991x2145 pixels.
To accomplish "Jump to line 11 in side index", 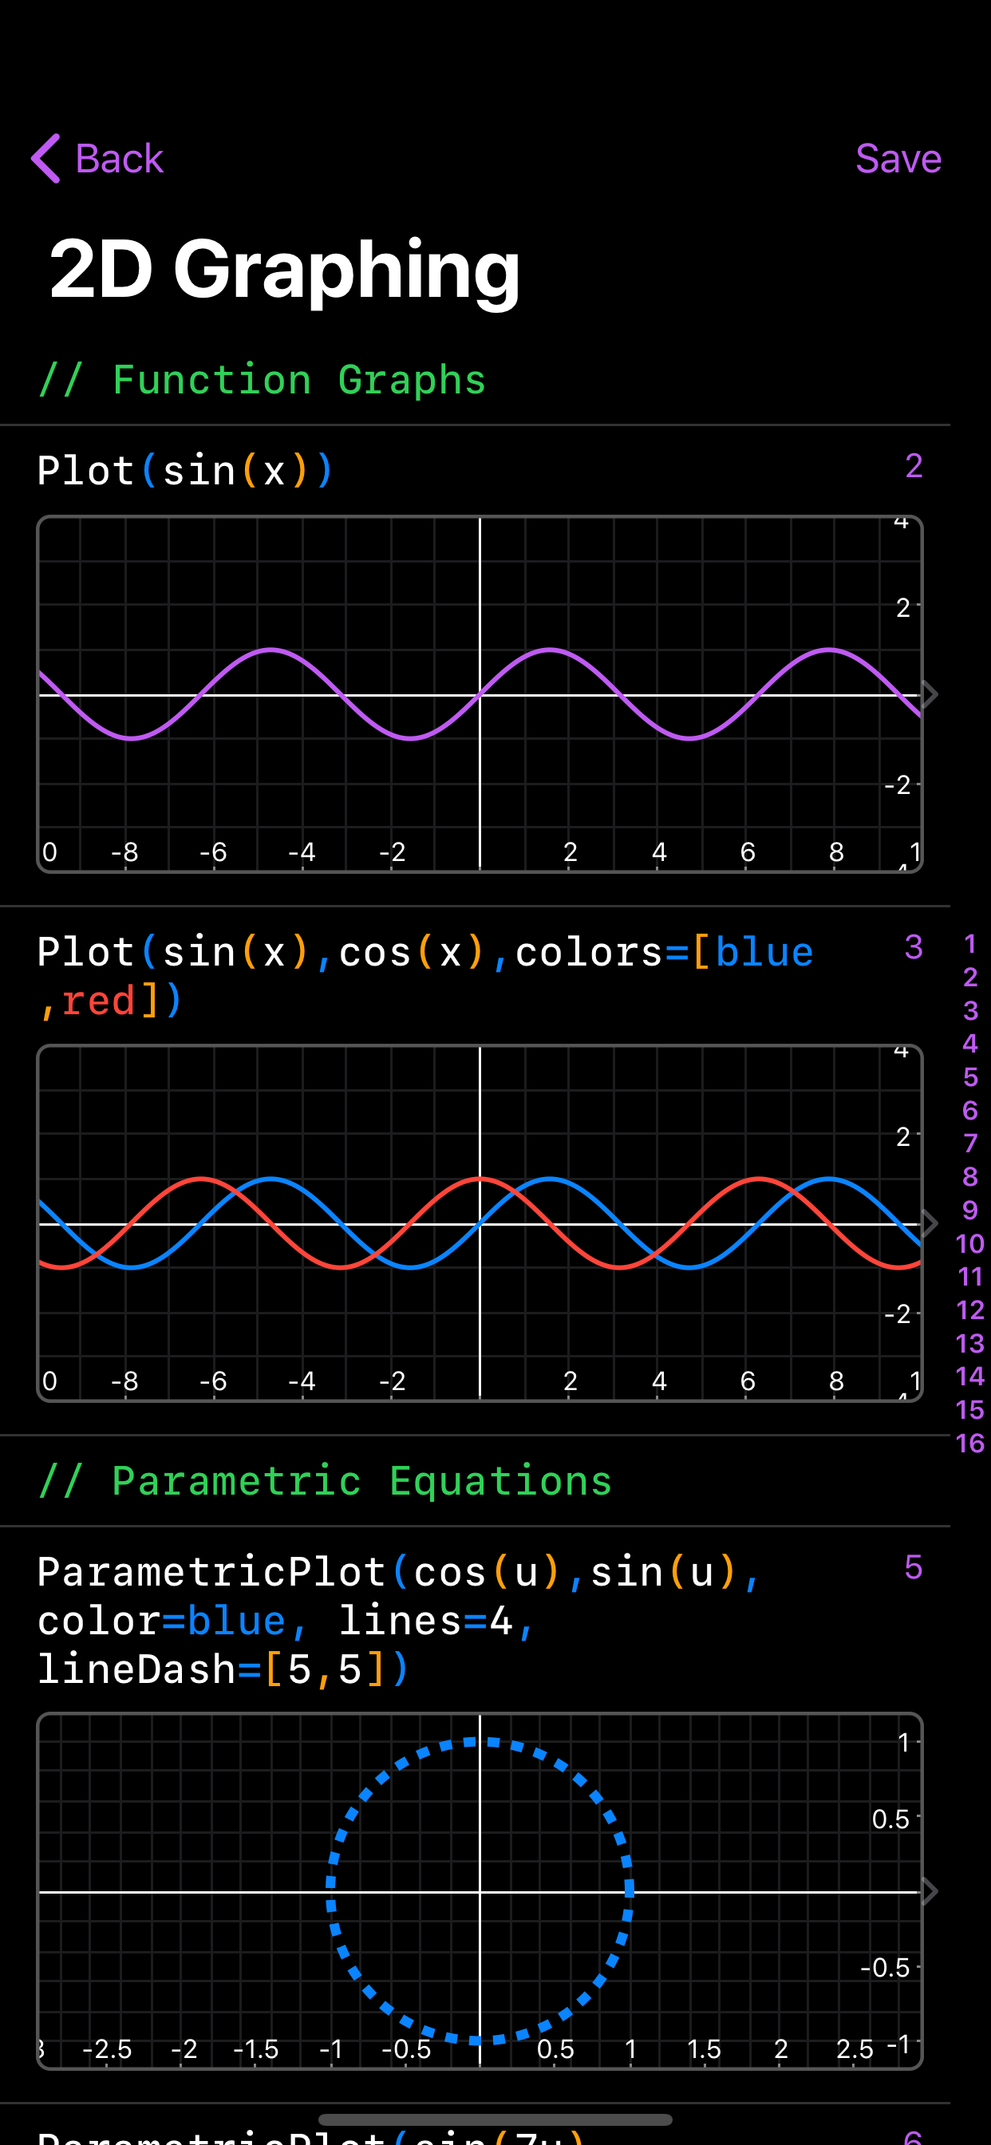I will click(x=970, y=1277).
